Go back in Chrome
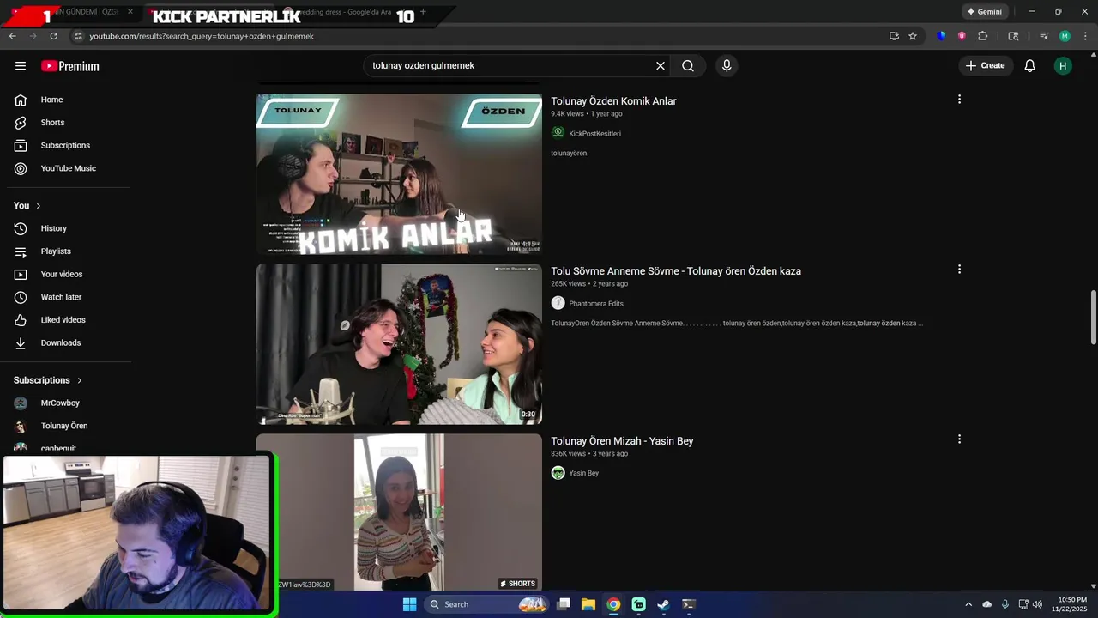 pyautogui.click(x=12, y=36)
